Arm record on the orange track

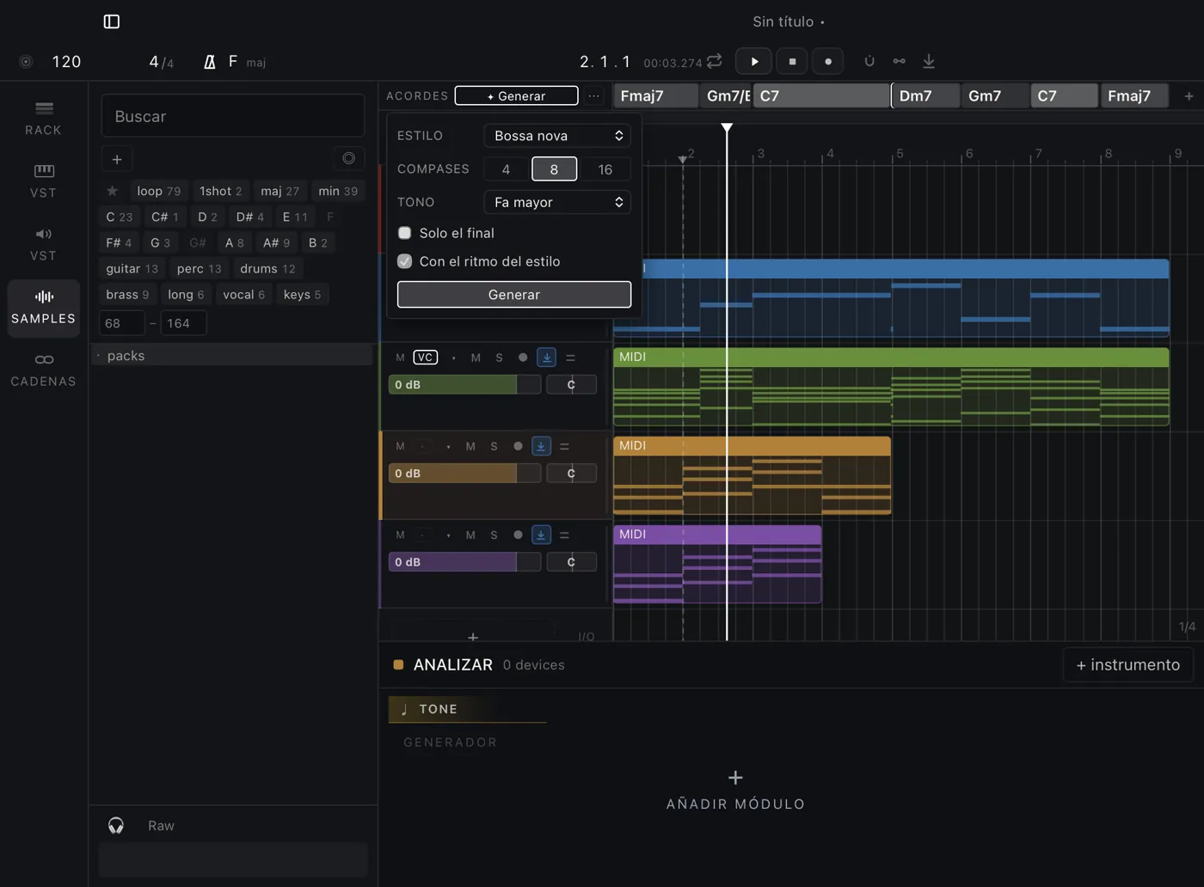point(518,446)
